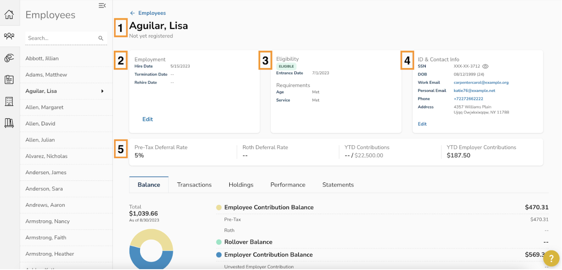Collapse the Employees list panel
562x270 pixels.
[x=102, y=5]
